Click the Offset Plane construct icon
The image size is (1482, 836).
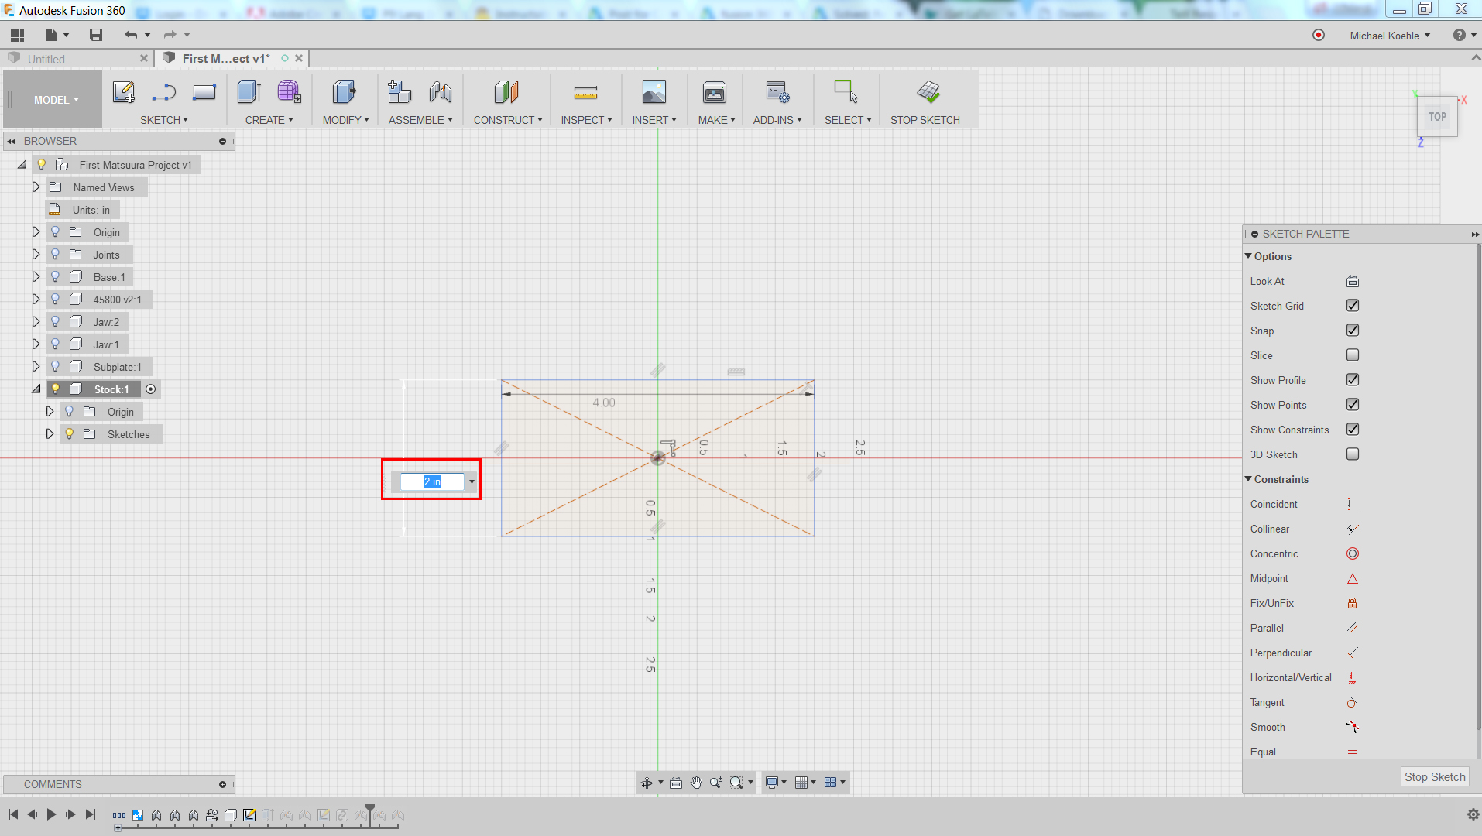pos(506,92)
